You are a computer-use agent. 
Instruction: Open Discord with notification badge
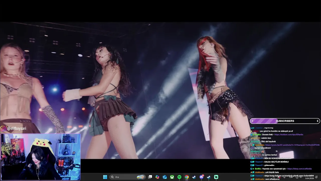[201, 177]
